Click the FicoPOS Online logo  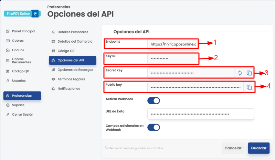tap(22, 14)
